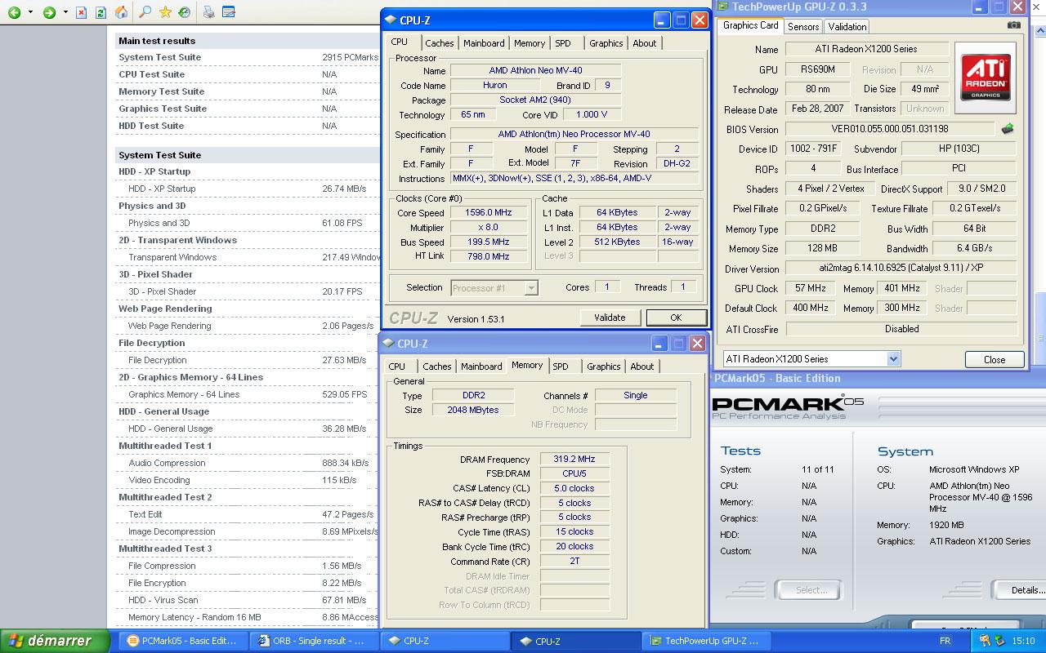Switch to ORB Single result taskbar item

[x=315, y=641]
